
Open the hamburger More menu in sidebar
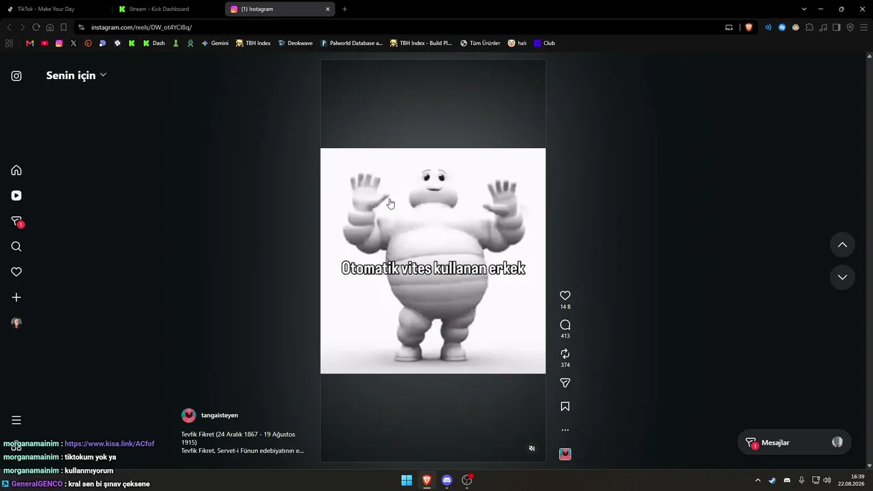(16, 420)
